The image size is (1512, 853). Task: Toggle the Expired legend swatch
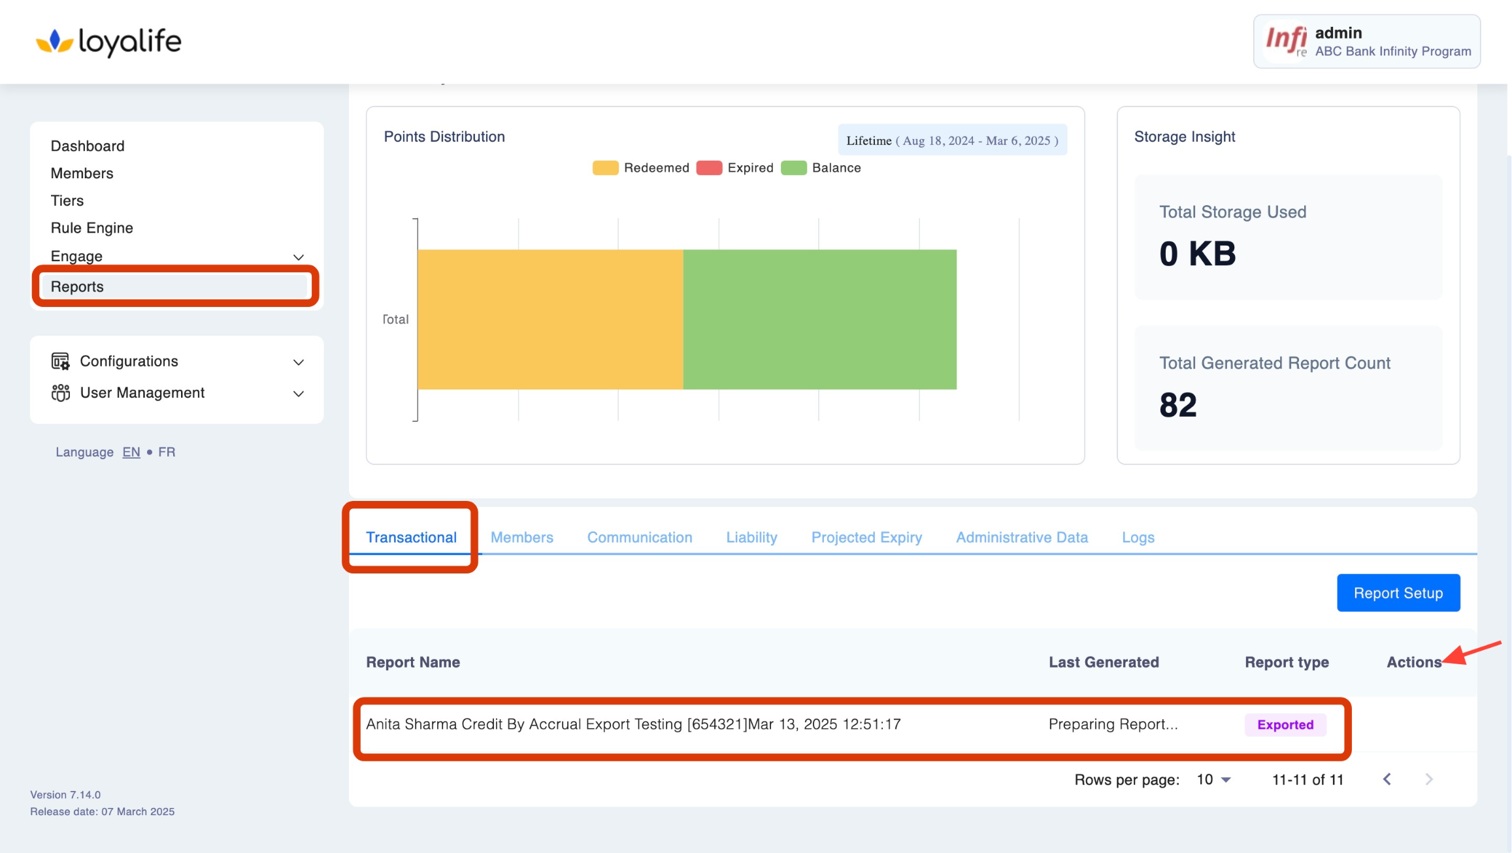(x=709, y=168)
